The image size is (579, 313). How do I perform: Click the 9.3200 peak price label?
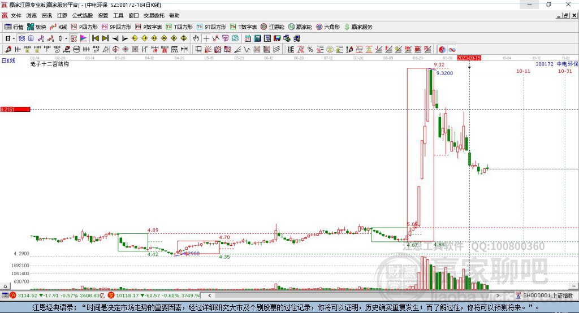tap(444, 73)
